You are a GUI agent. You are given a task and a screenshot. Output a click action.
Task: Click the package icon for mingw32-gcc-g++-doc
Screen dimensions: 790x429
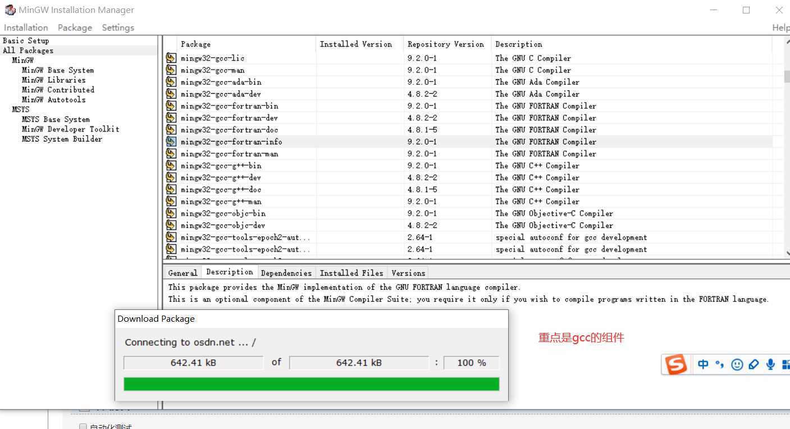[171, 189]
